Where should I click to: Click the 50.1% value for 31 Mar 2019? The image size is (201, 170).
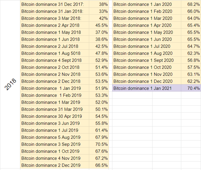point(99,109)
